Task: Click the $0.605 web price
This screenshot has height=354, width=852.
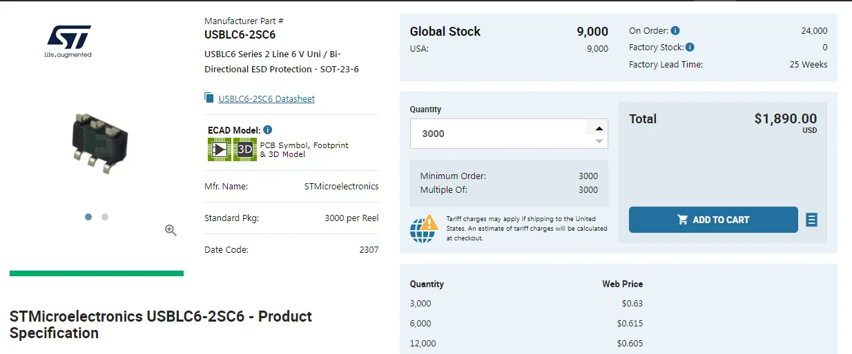Action: pos(630,344)
